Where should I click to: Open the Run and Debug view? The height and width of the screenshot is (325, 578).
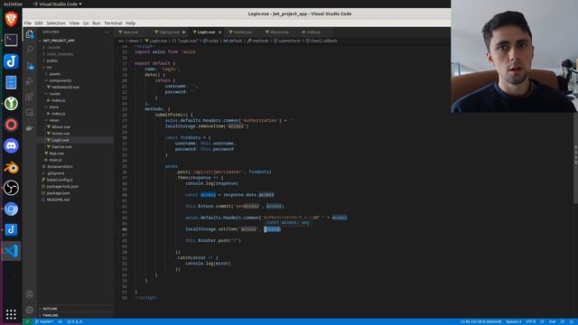pos(30,81)
